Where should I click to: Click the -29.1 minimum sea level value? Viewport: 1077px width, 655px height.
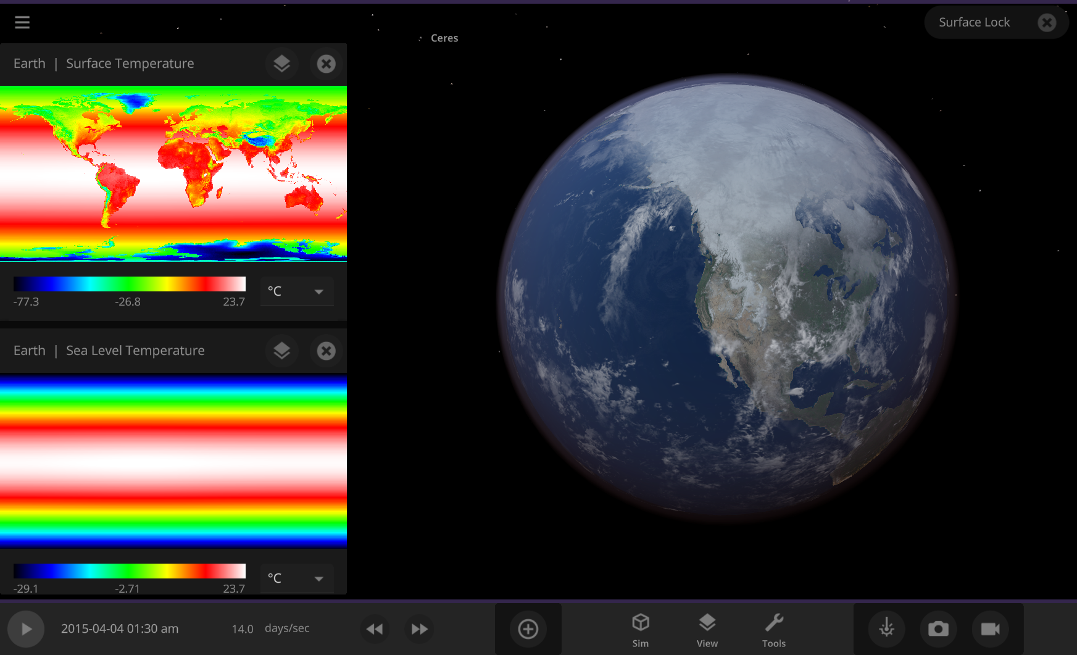pos(26,588)
